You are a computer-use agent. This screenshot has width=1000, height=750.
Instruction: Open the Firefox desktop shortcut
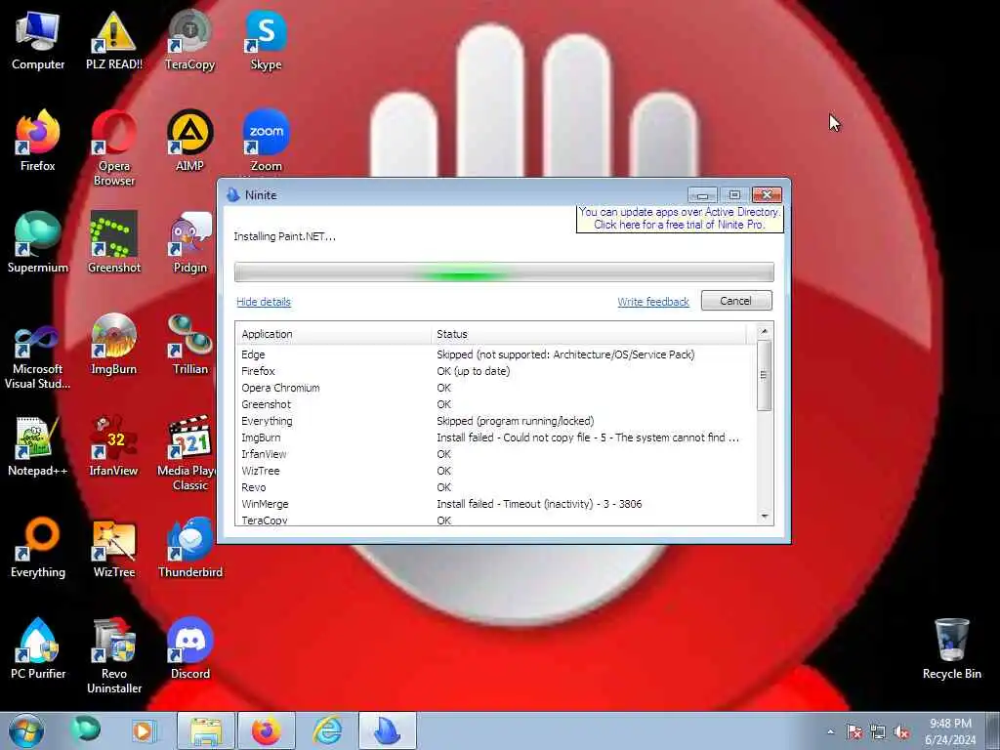(x=38, y=141)
